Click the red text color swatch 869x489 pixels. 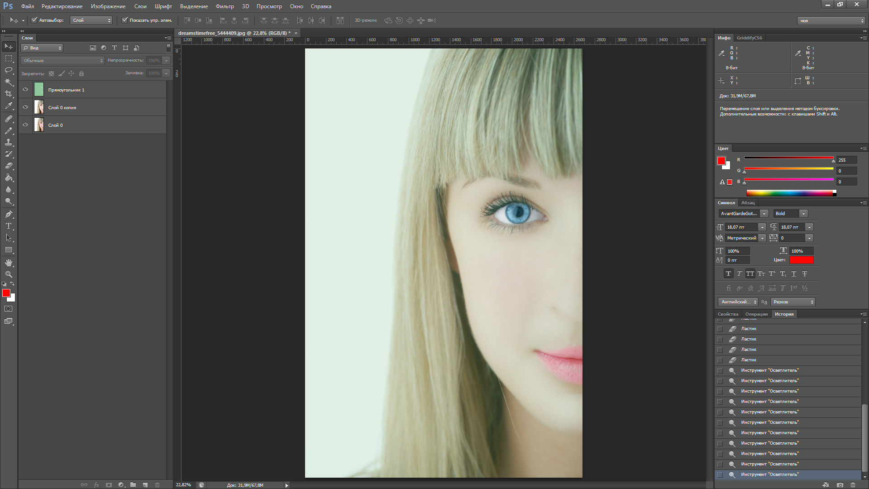(x=801, y=260)
